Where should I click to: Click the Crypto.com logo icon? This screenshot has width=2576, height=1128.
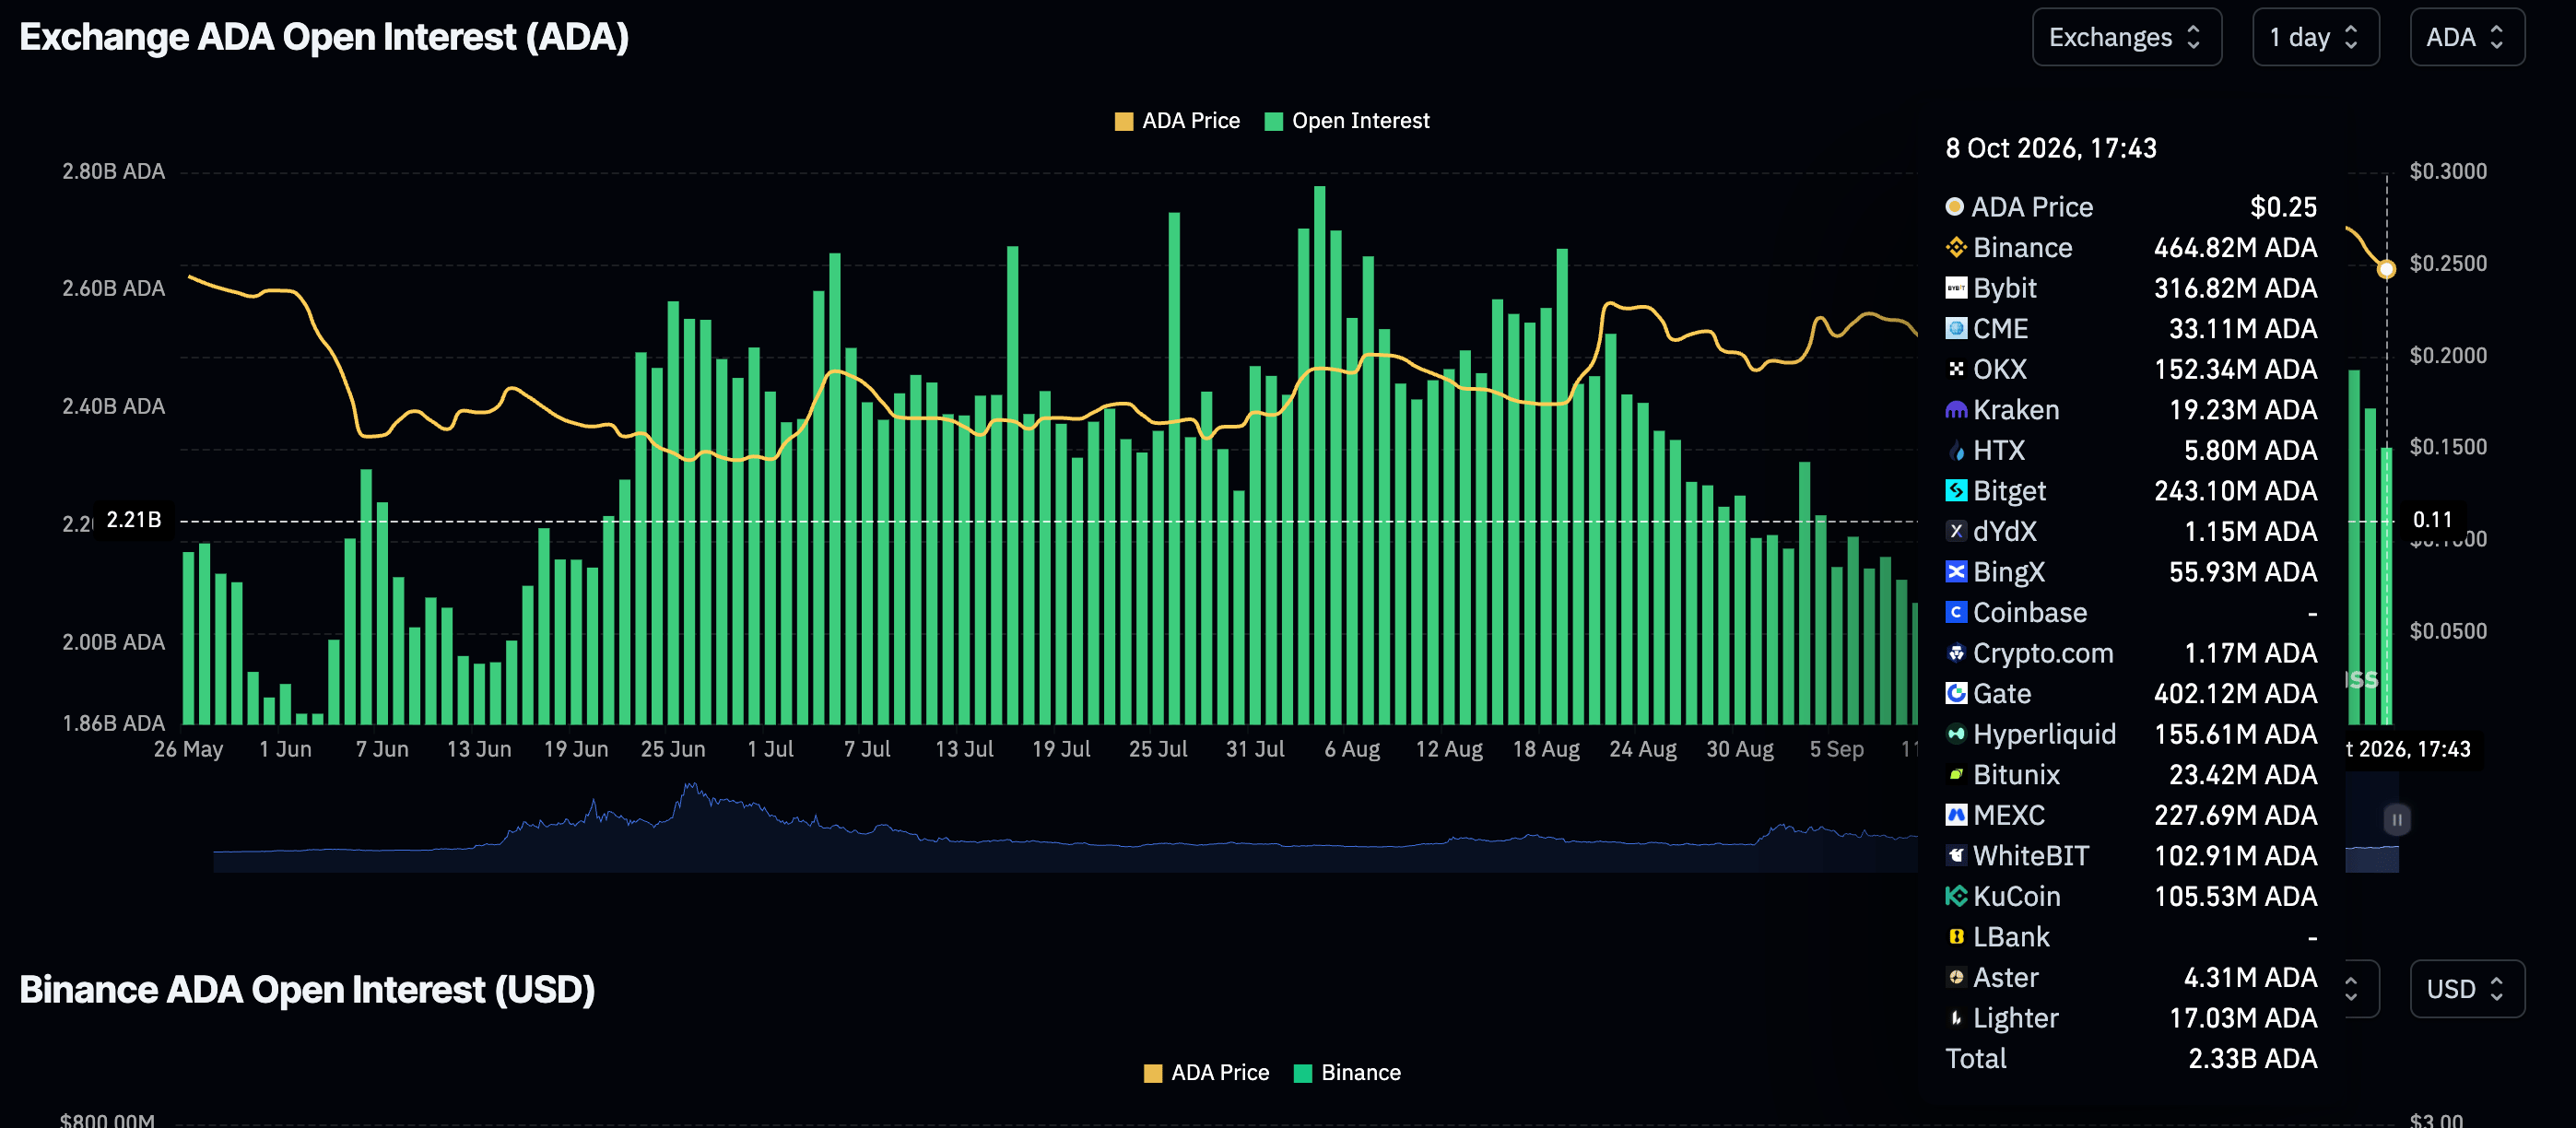(1956, 653)
